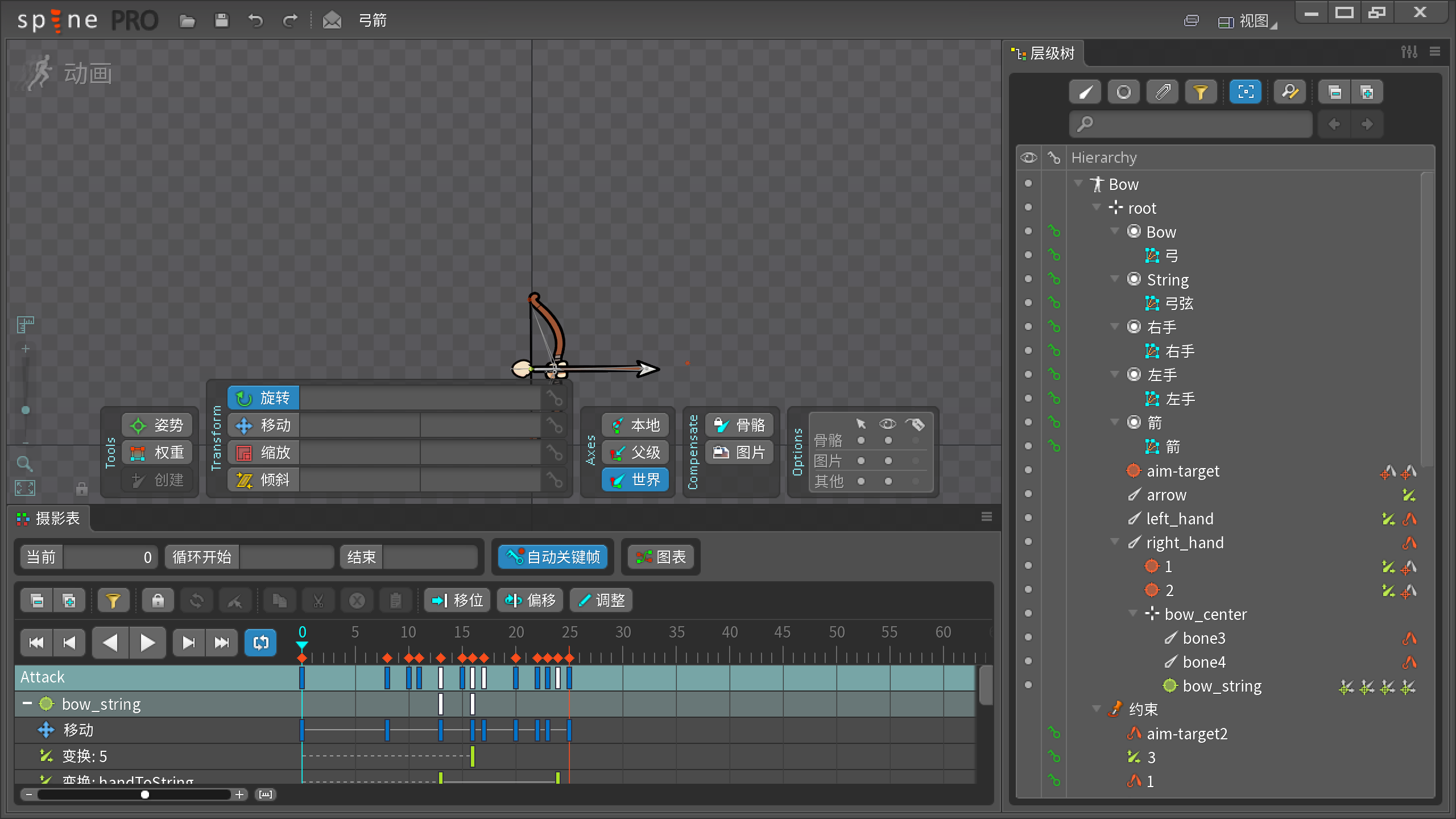Toggle visibility dot of aim-target row
This screenshot has height=819, width=1456.
(x=1028, y=470)
